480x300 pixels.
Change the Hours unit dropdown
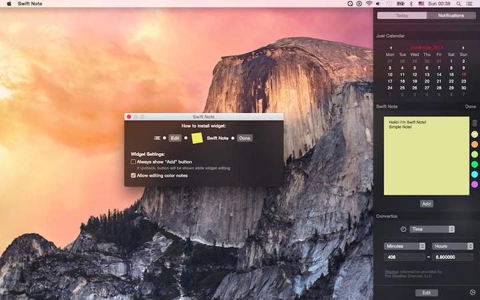click(453, 246)
